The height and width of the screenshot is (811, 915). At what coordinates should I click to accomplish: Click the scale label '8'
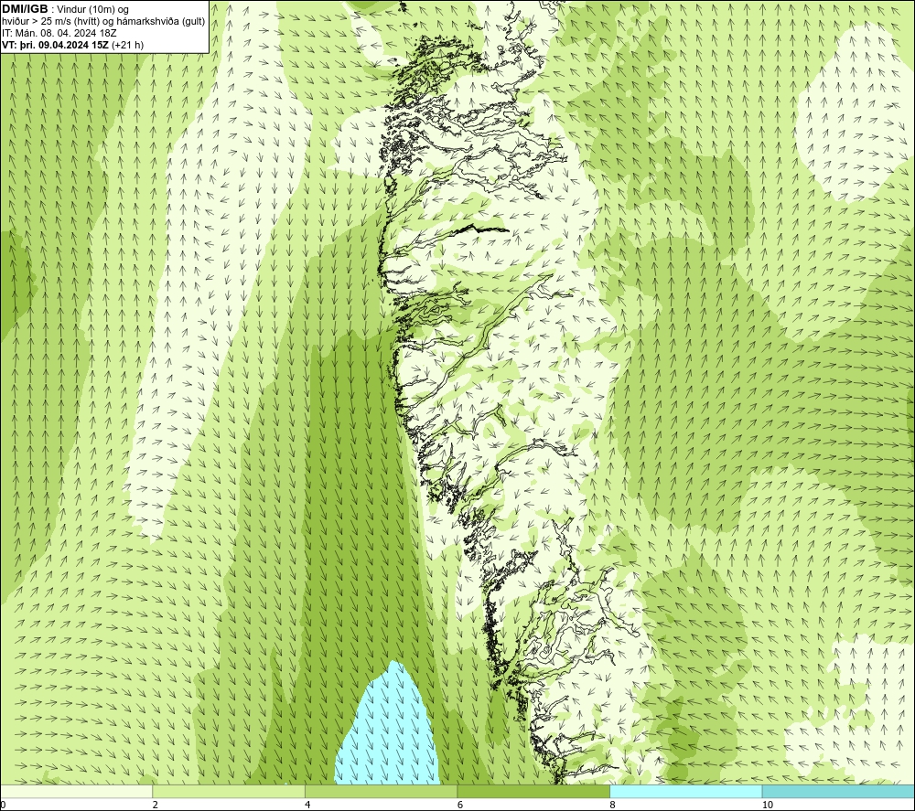(x=612, y=805)
